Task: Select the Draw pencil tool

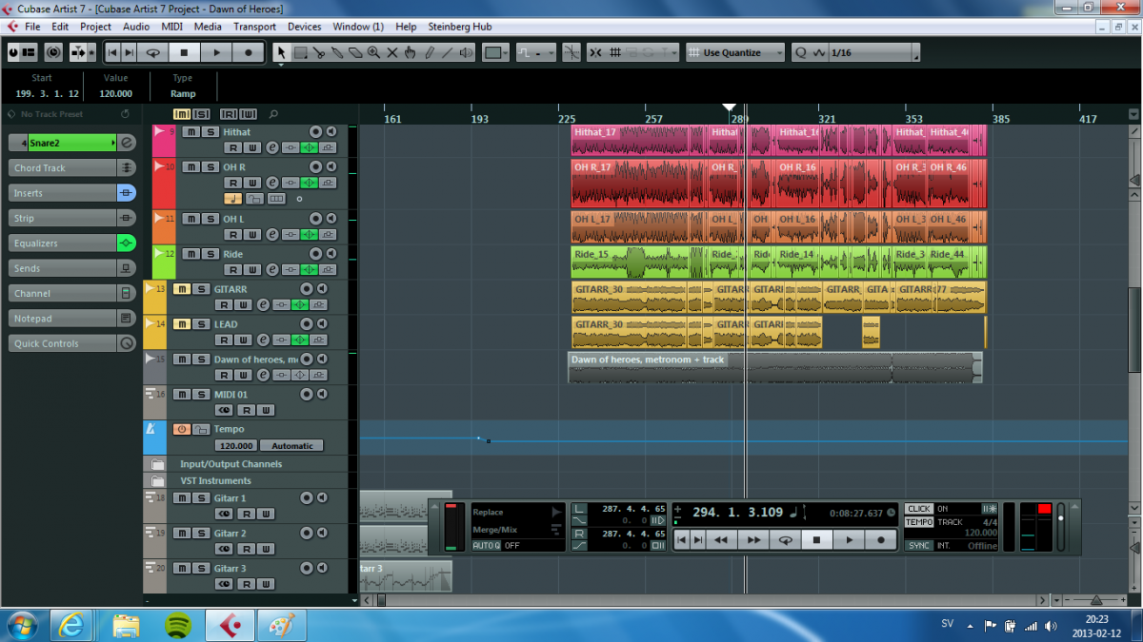Action: pyautogui.click(x=429, y=52)
